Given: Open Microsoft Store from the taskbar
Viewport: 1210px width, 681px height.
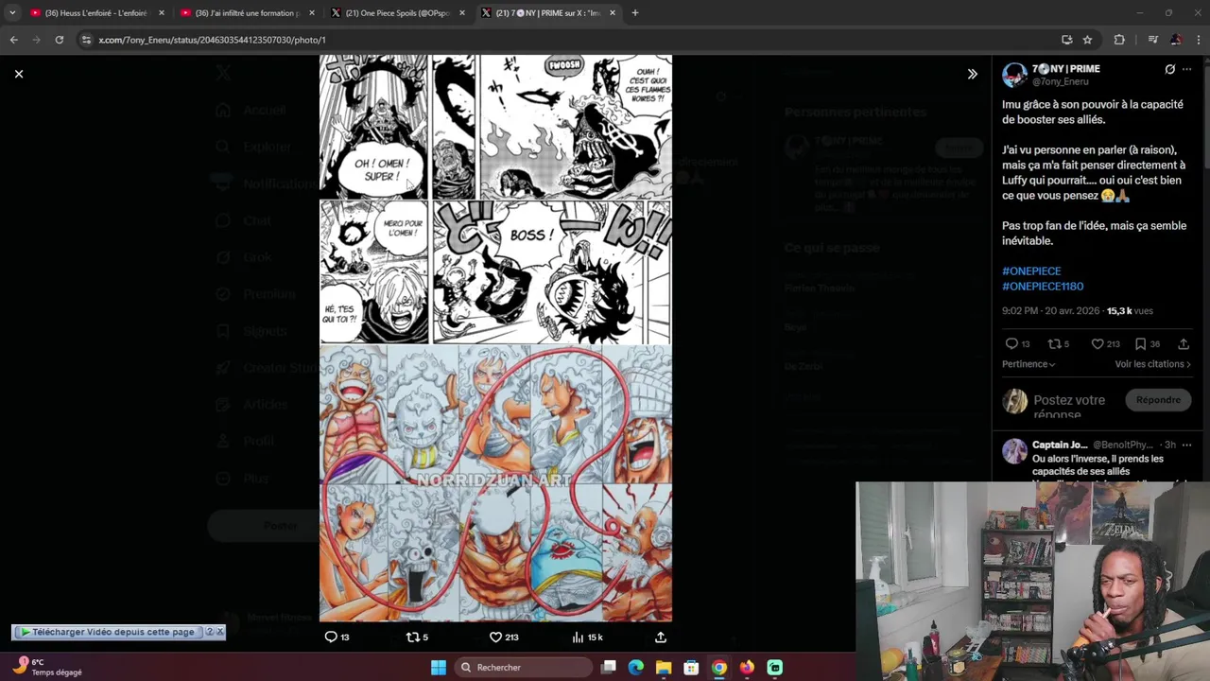Looking at the screenshot, I should (x=691, y=667).
